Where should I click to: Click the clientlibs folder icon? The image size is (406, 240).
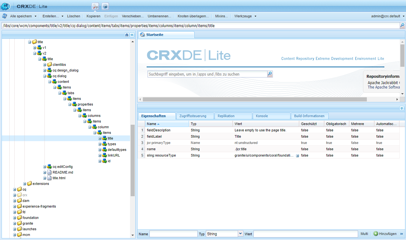(49, 65)
